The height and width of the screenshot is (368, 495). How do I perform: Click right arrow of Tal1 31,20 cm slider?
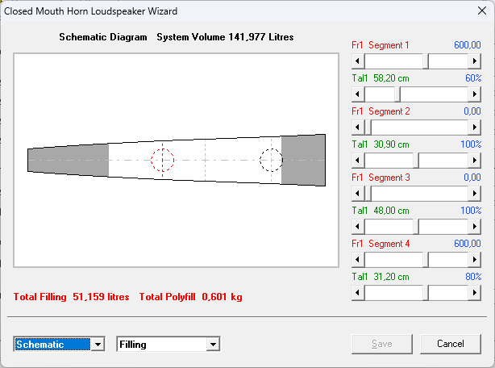pos(475,293)
